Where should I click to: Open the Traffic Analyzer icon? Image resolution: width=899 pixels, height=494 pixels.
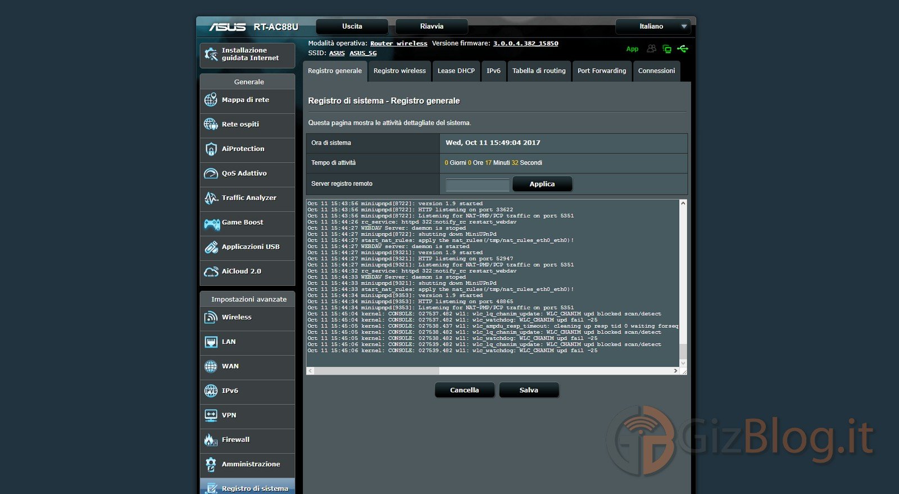coord(211,198)
